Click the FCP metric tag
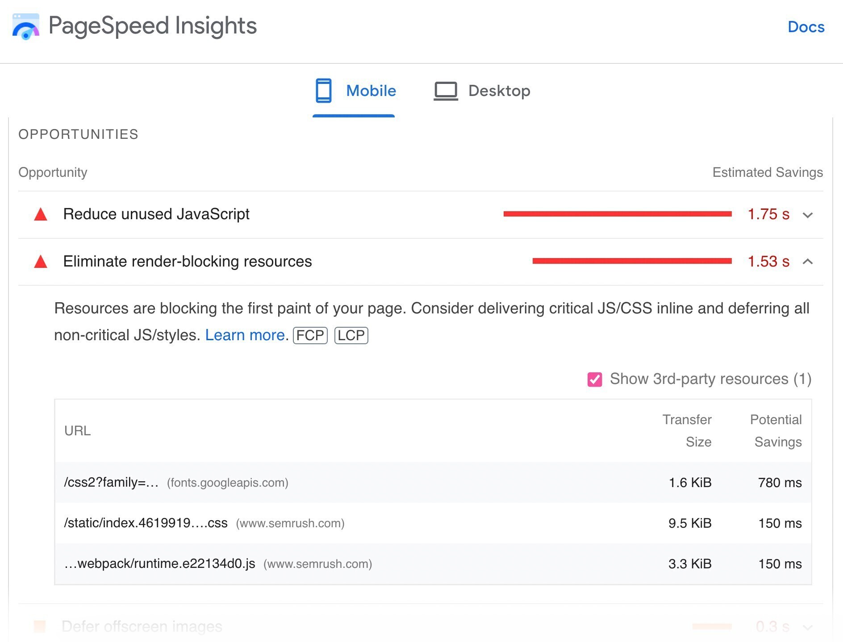Viewport: 843px width, 642px height. point(310,335)
